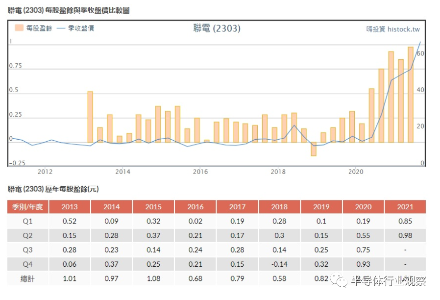Click the 2016 total 0.68
This screenshot has width=440, height=300.
[x=196, y=278]
